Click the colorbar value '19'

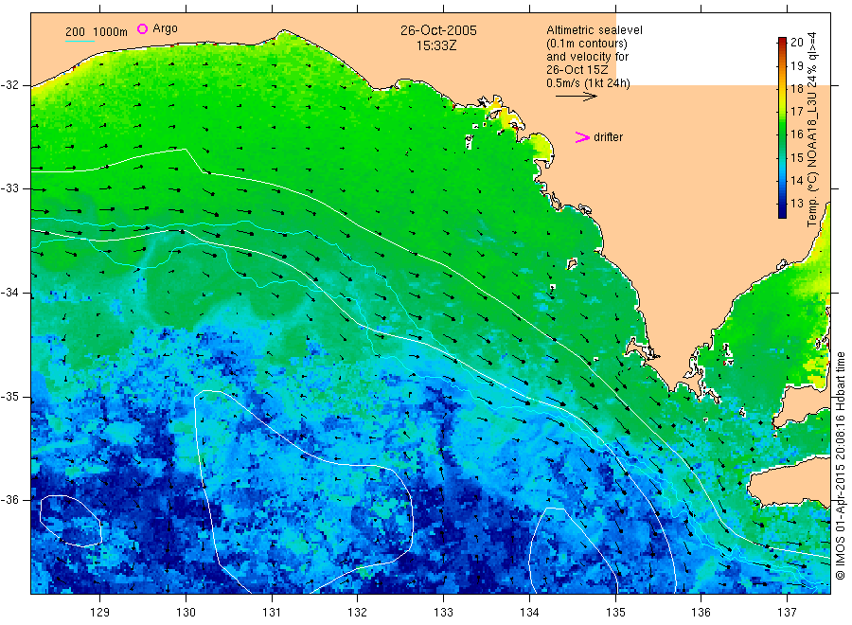[x=796, y=65]
